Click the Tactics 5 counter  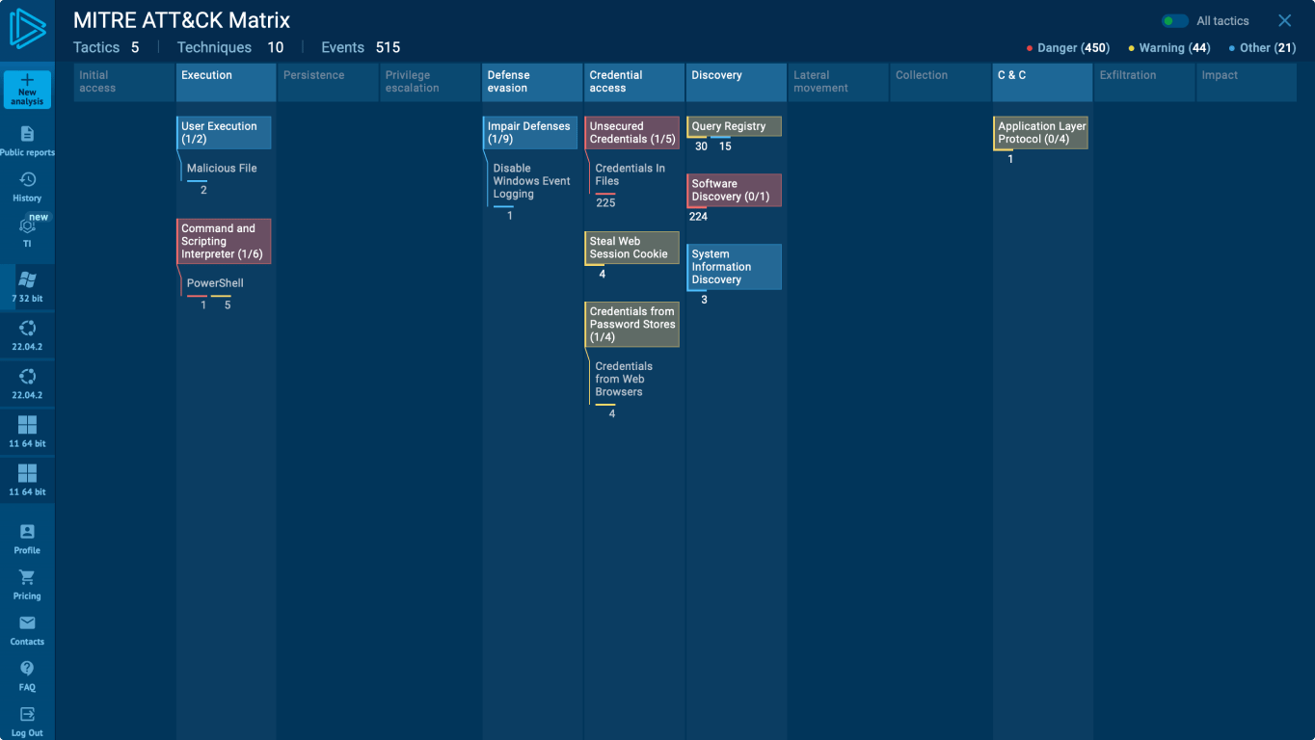point(106,47)
